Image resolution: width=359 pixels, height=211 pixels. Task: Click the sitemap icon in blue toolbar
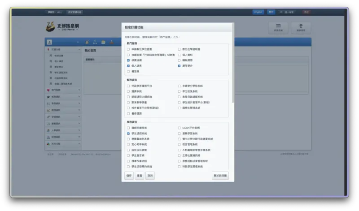(95, 42)
